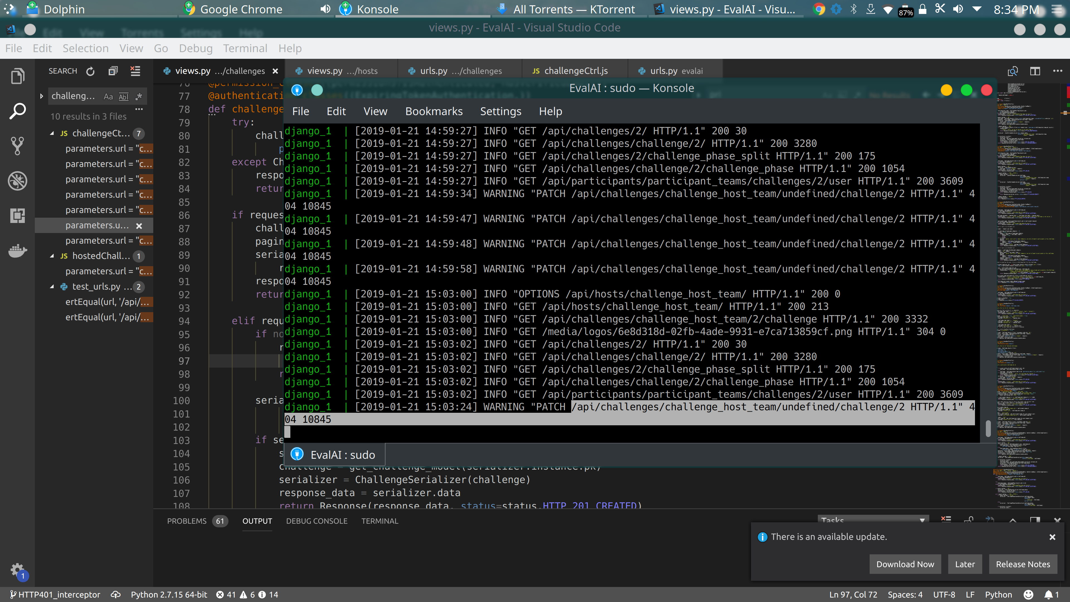The width and height of the screenshot is (1070, 602).
Task: Open the Docker view in the activity bar
Action: (18, 251)
